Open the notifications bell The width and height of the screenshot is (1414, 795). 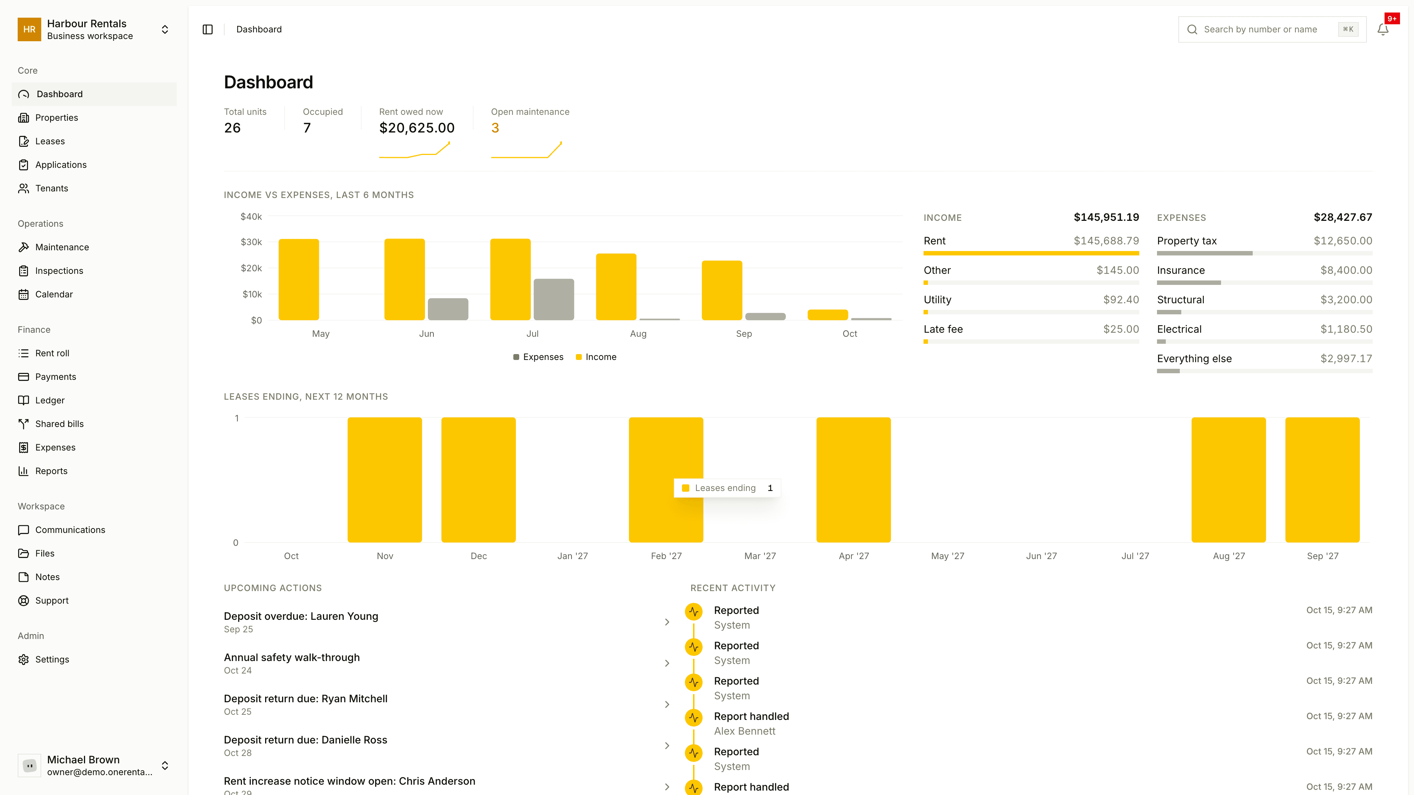pyautogui.click(x=1383, y=29)
